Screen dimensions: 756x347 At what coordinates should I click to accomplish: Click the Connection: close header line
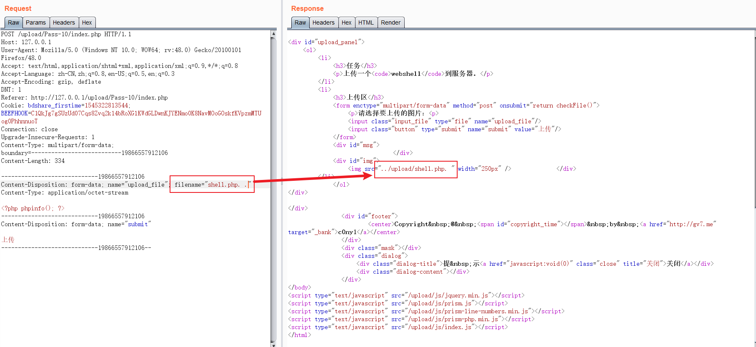(x=29, y=129)
